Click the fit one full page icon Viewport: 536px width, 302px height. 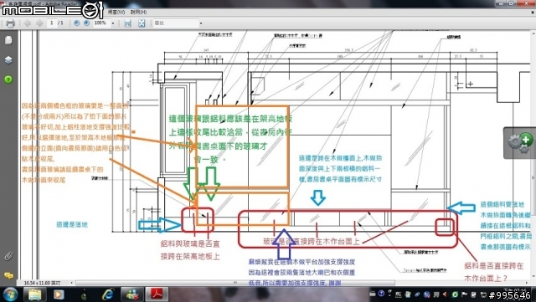(x=142, y=23)
